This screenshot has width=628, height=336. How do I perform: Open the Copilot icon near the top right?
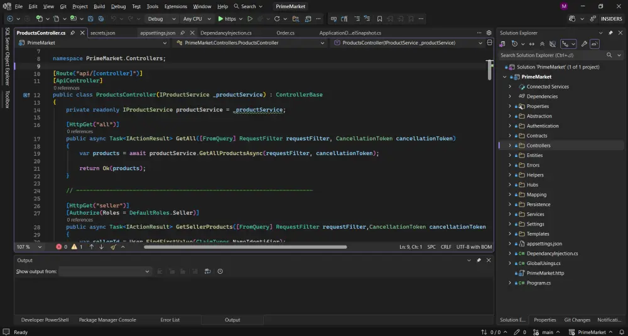[x=572, y=19]
